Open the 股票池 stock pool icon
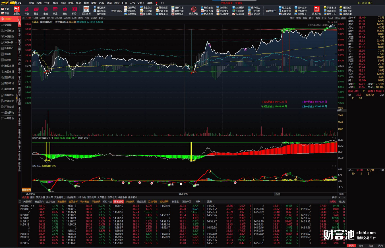 17,11
